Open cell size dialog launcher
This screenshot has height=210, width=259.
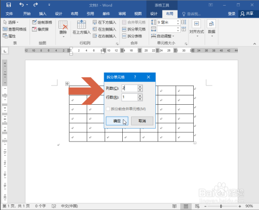coord(186,44)
